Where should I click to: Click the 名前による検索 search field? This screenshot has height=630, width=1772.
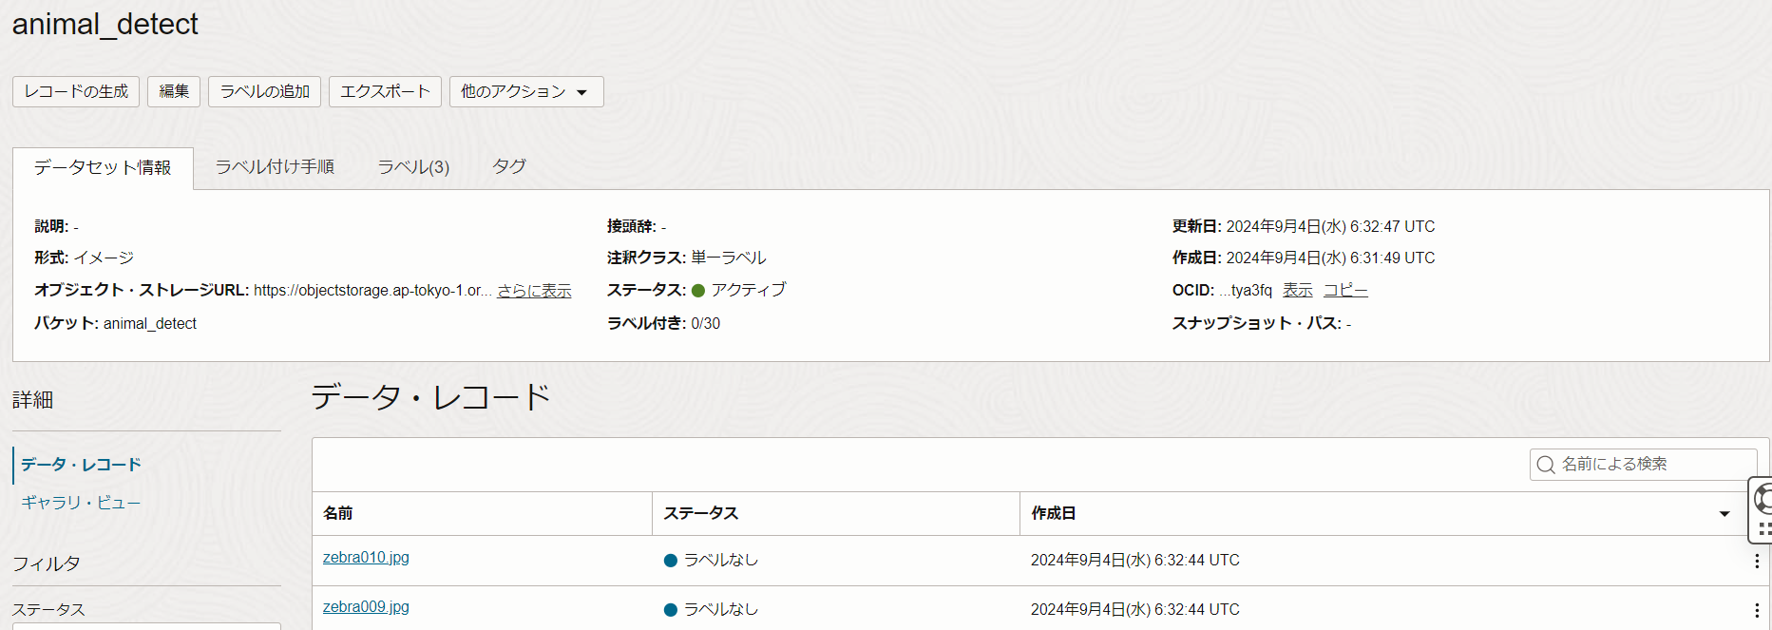(1644, 464)
